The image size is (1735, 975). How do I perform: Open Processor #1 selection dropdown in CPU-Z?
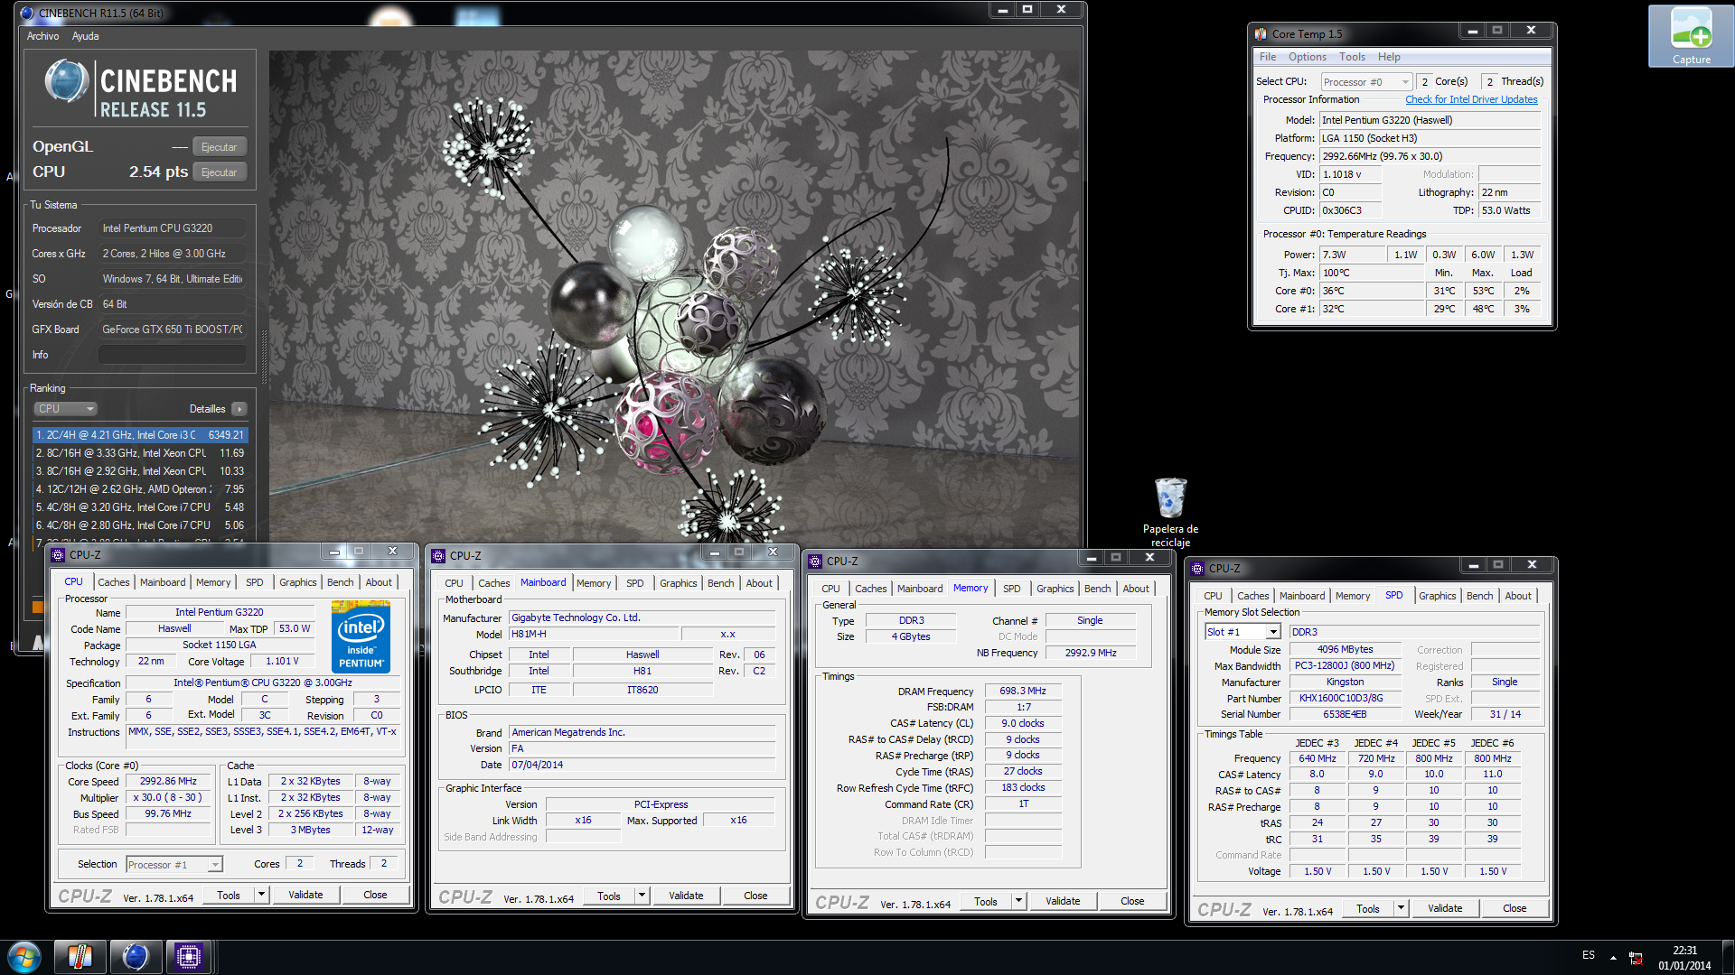(173, 865)
